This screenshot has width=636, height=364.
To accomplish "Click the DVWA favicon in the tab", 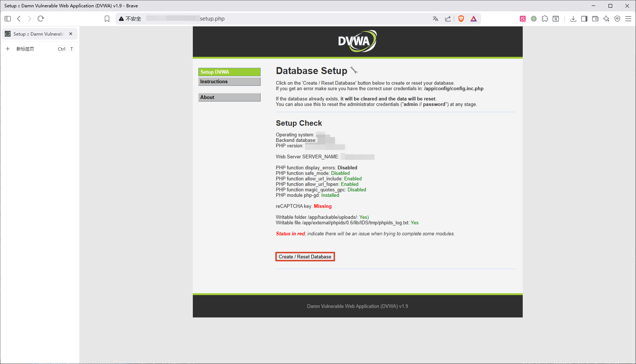I will click(x=8, y=34).
